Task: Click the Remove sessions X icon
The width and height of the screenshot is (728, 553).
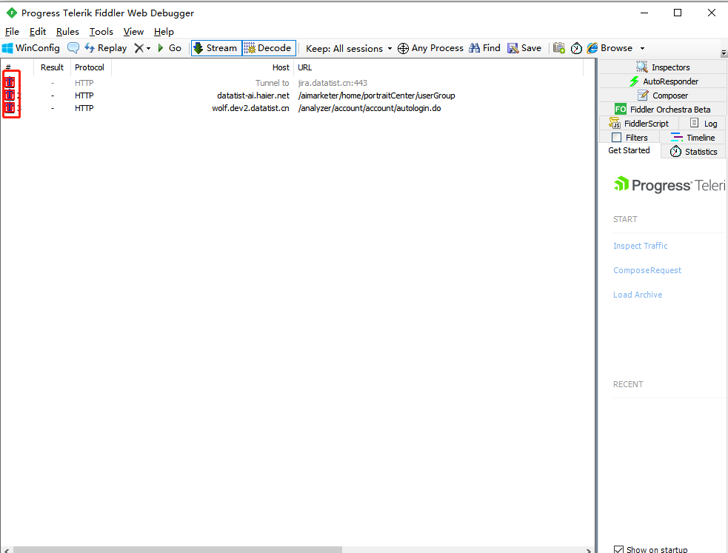Action: click(x=138, y=48)
